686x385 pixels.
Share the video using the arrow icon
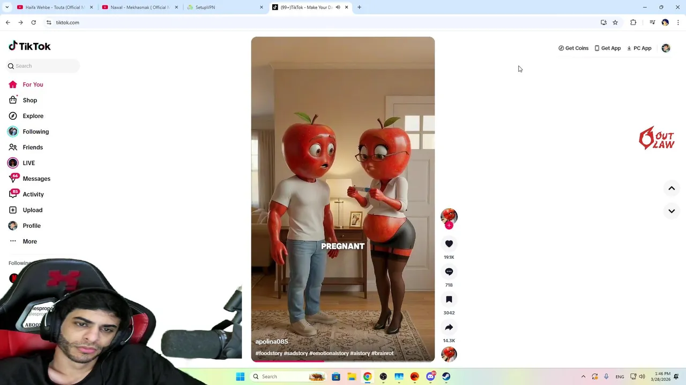(x=449, y=327)
